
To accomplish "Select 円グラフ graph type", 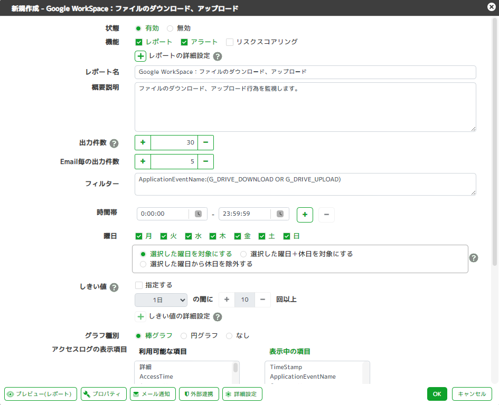I will pyautogui.click(x=184, y=336).
